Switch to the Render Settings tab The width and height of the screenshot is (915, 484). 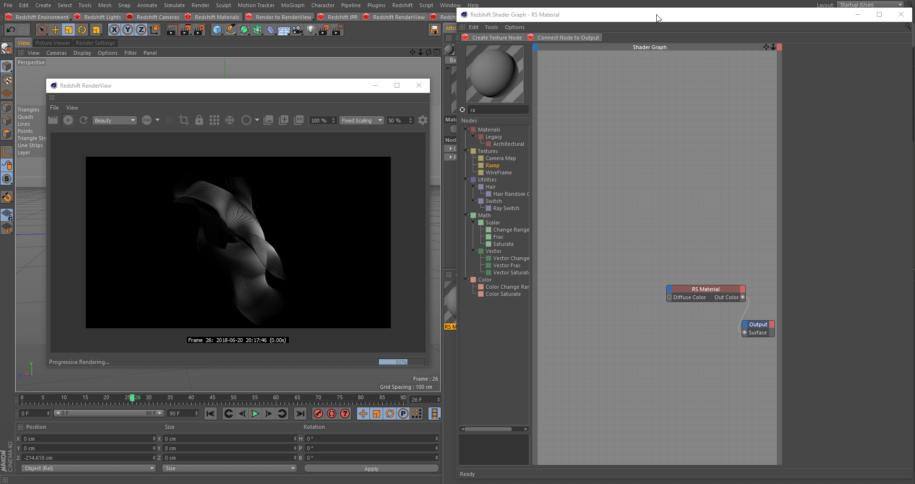click(95, 43)
